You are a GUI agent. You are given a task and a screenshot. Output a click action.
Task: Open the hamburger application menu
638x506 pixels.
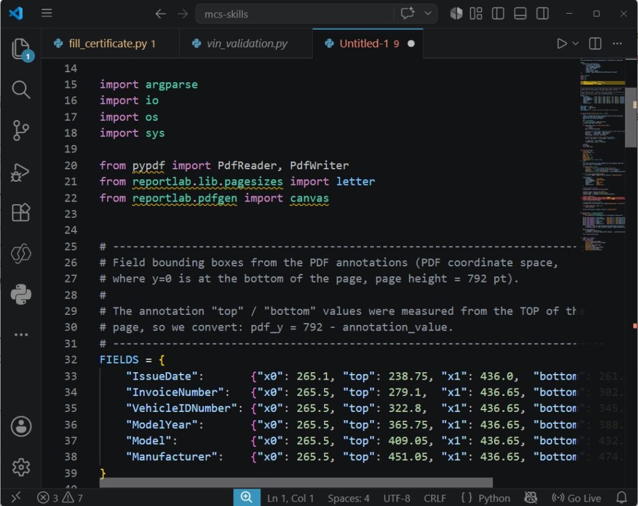47,13
